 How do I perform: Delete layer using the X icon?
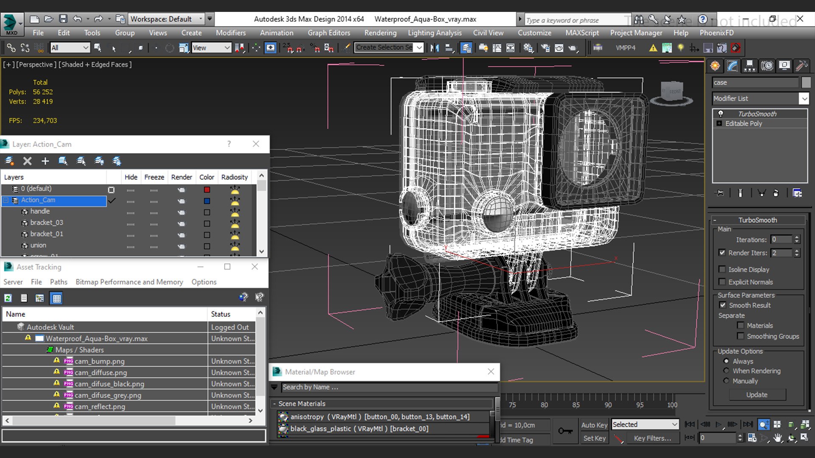27,161
